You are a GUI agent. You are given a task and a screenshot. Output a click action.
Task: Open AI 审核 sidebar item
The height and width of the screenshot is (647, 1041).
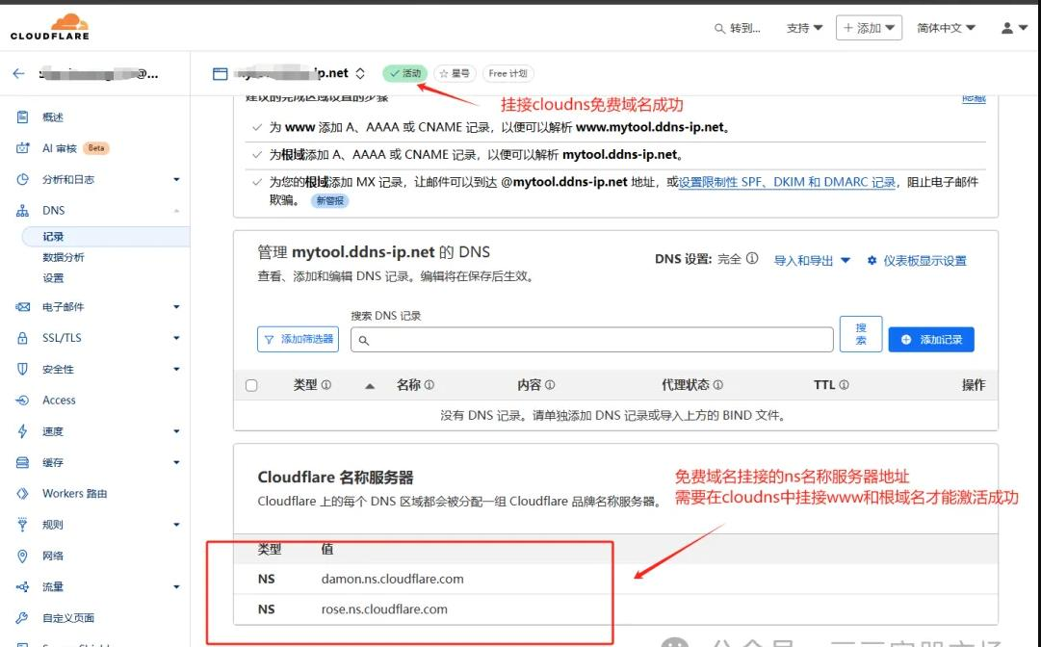(x=59, y=148)
